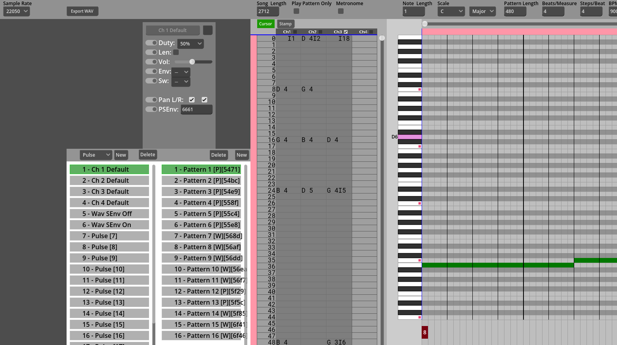Click the round handle atop the tracker scrollbar

(382, 38)
